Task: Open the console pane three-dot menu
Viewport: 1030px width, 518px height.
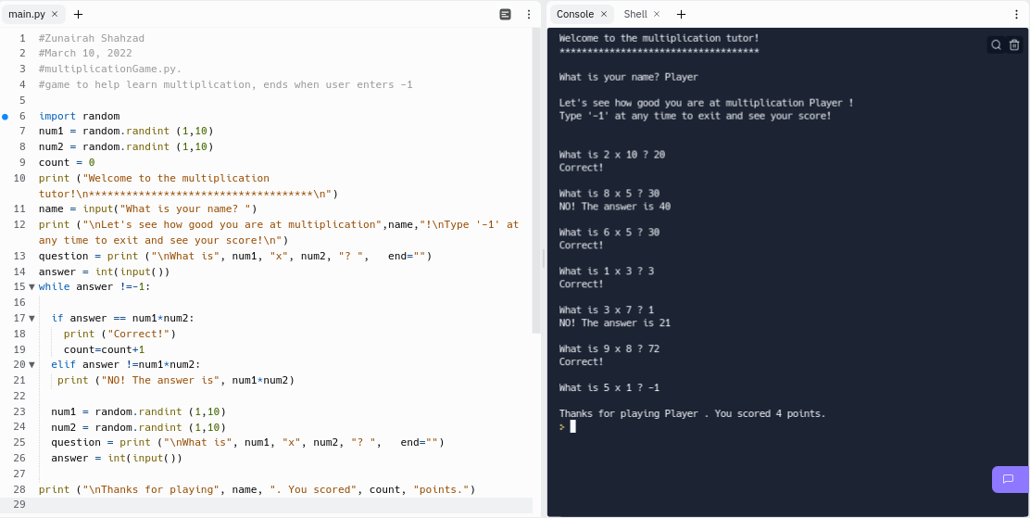Action: click(1015, 14)
